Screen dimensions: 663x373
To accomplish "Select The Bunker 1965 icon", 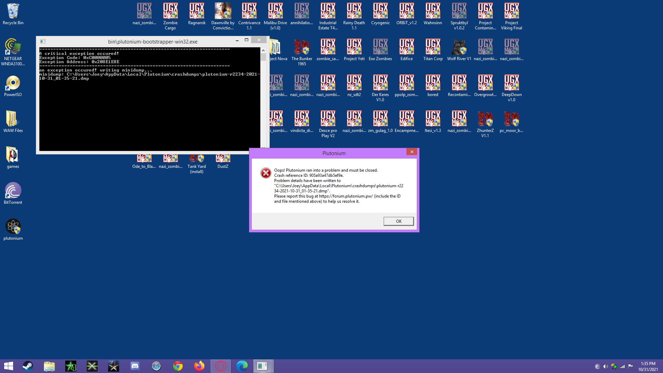I will [x=302, y=52].
